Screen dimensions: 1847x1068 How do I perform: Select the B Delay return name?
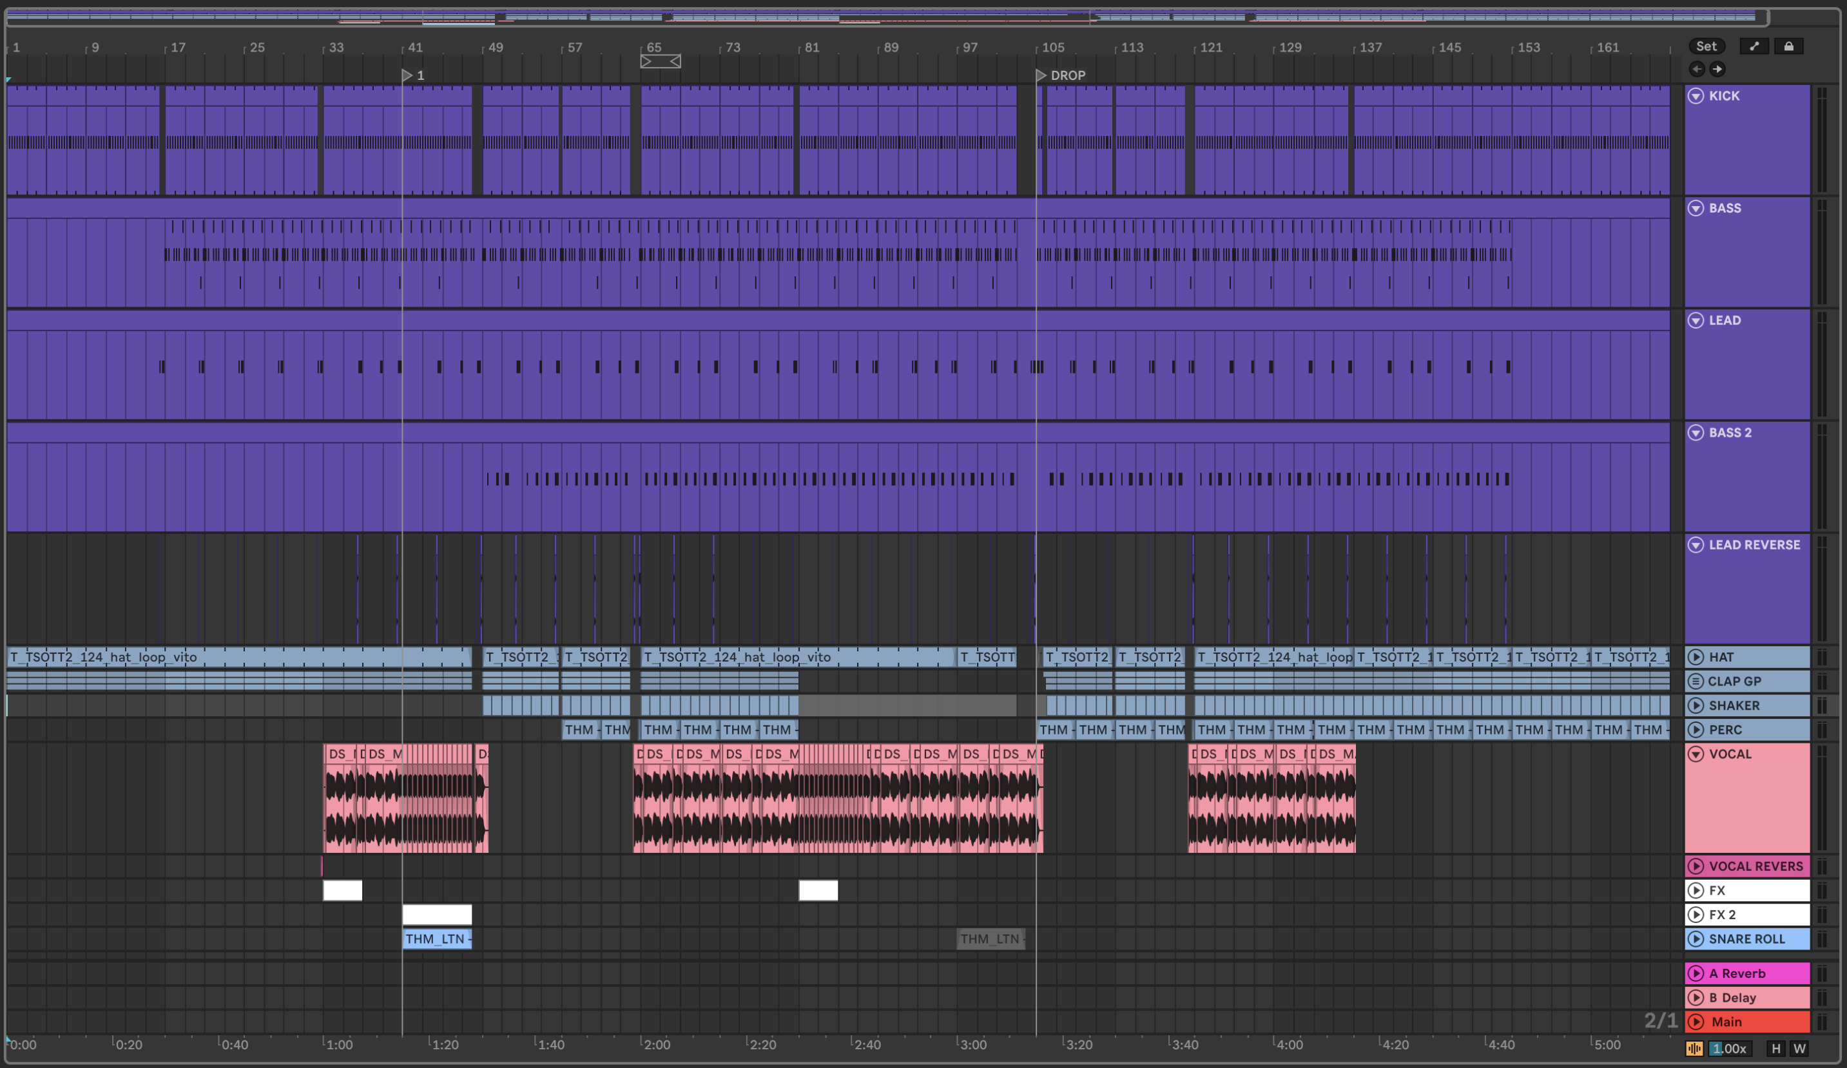[1733, 998]
